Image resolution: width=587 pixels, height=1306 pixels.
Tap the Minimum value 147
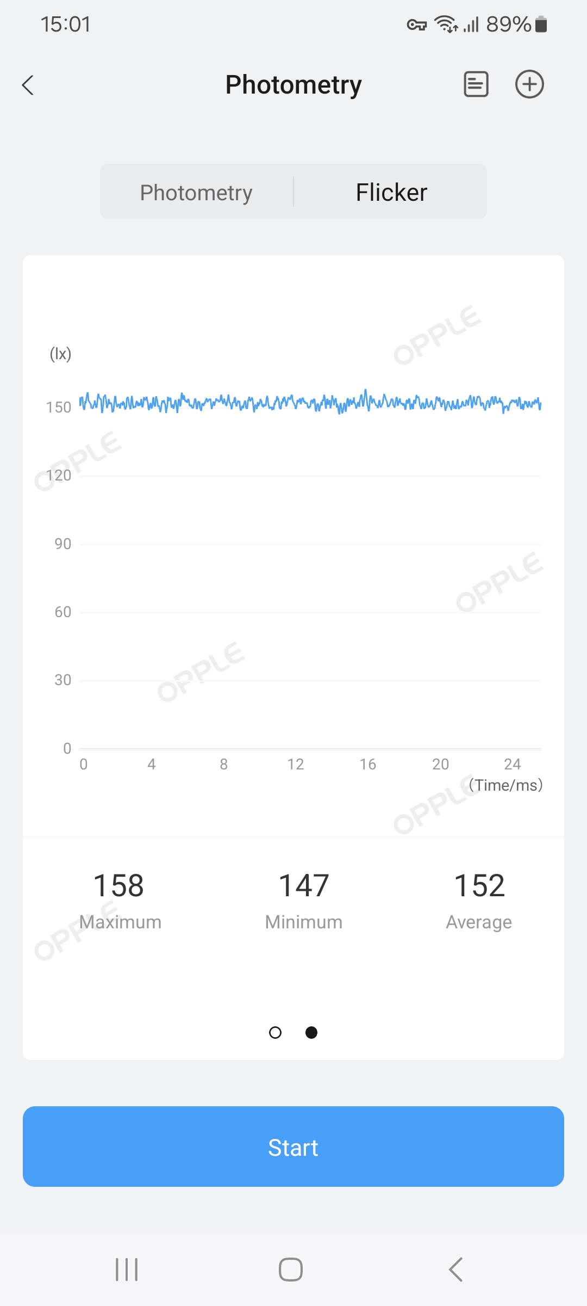pos(303,885)
